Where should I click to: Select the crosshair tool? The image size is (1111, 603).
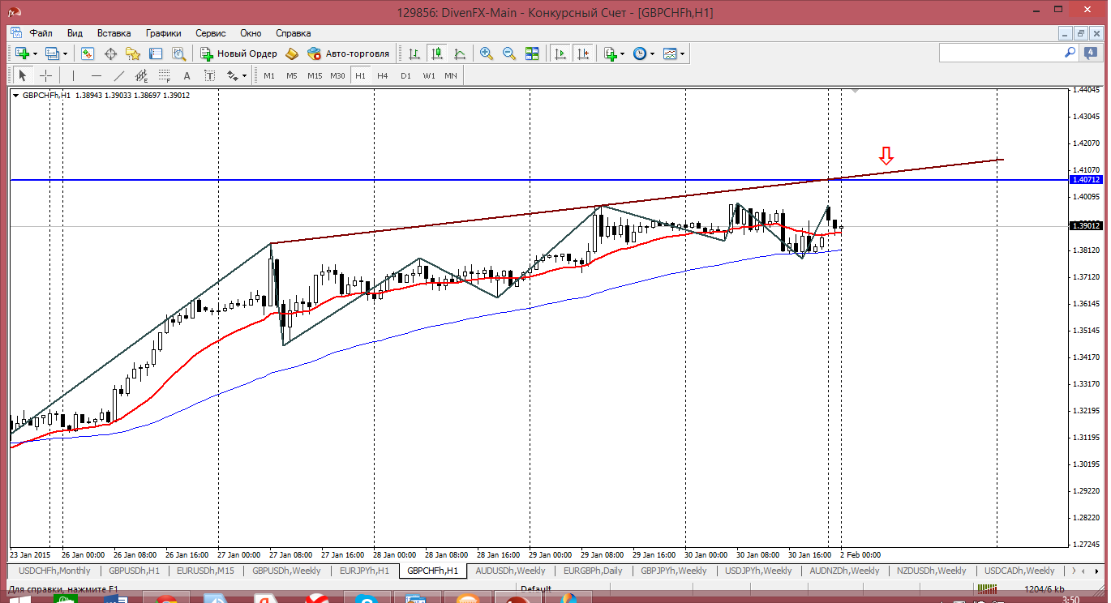click(x=45, y=75)
